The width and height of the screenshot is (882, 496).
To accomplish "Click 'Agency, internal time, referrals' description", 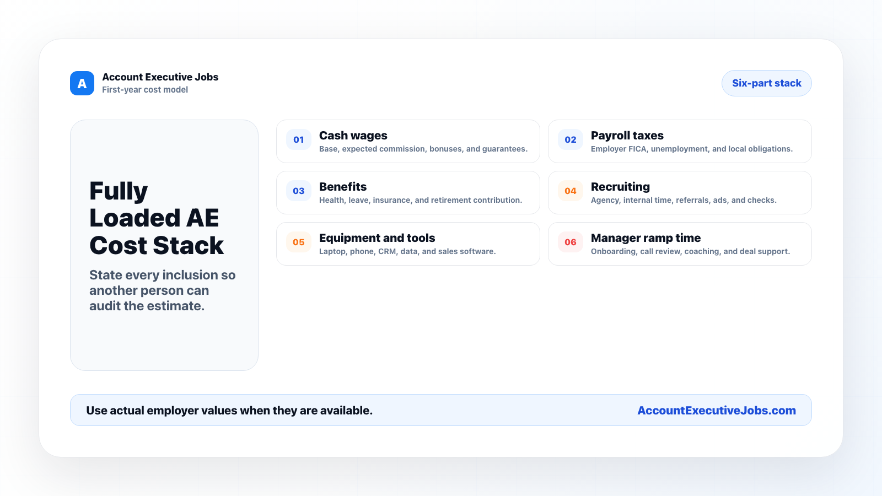I will 684,200.
